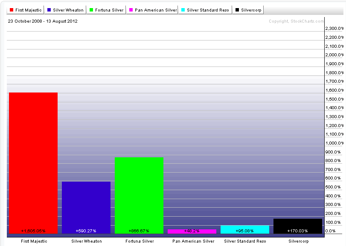
Task: Click the Silver Standard Reso legend button
Action: (x=205, y=10)
